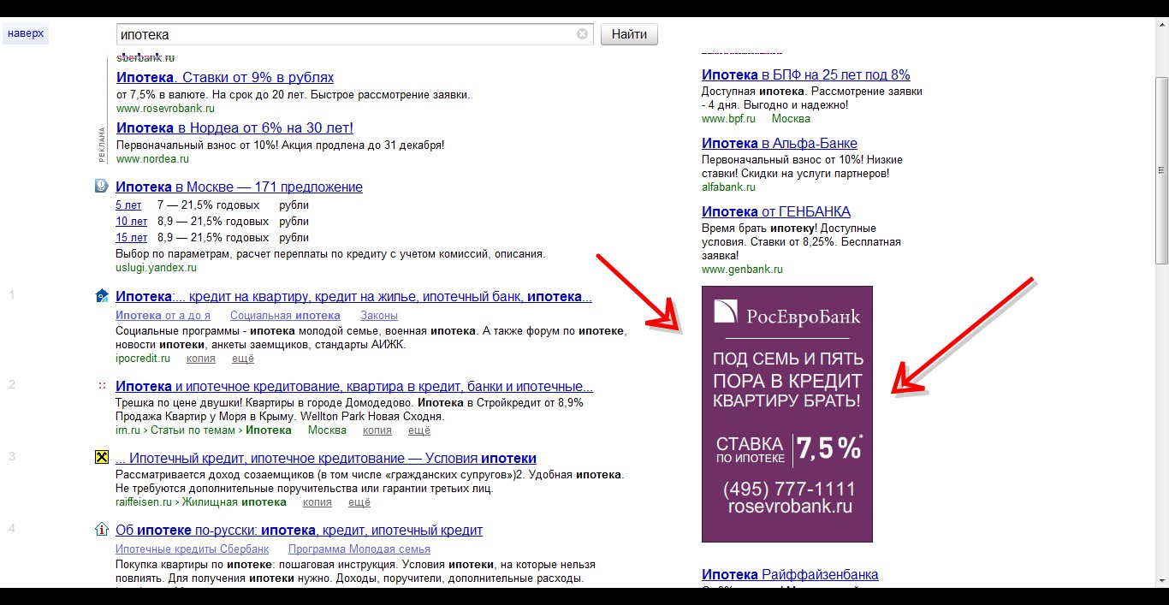Open cached 'копия' link for raiffeisen.ru

317,502
